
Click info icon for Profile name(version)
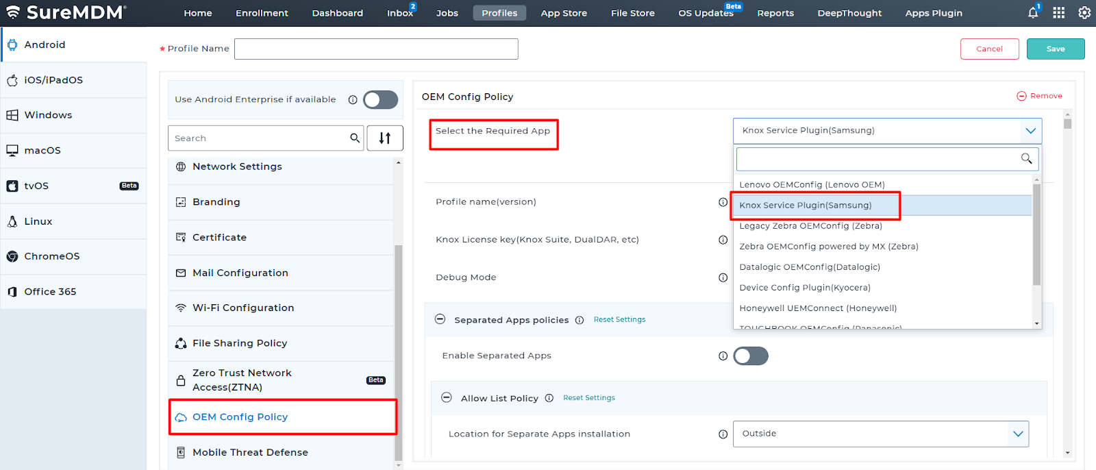pos(723,202)
